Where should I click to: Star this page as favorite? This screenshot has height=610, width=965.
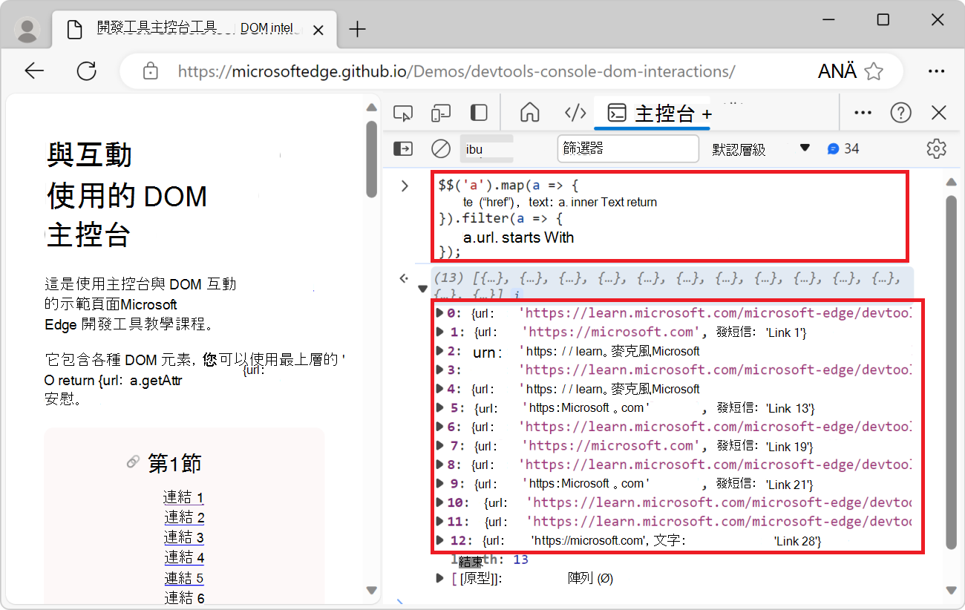click(874, 71)
